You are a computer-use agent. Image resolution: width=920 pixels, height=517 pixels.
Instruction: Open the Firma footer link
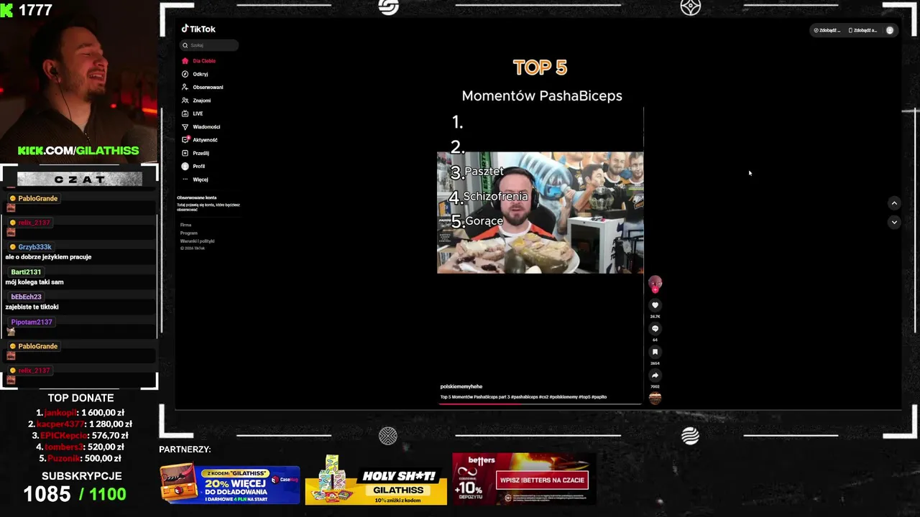[x=185, y=225]
